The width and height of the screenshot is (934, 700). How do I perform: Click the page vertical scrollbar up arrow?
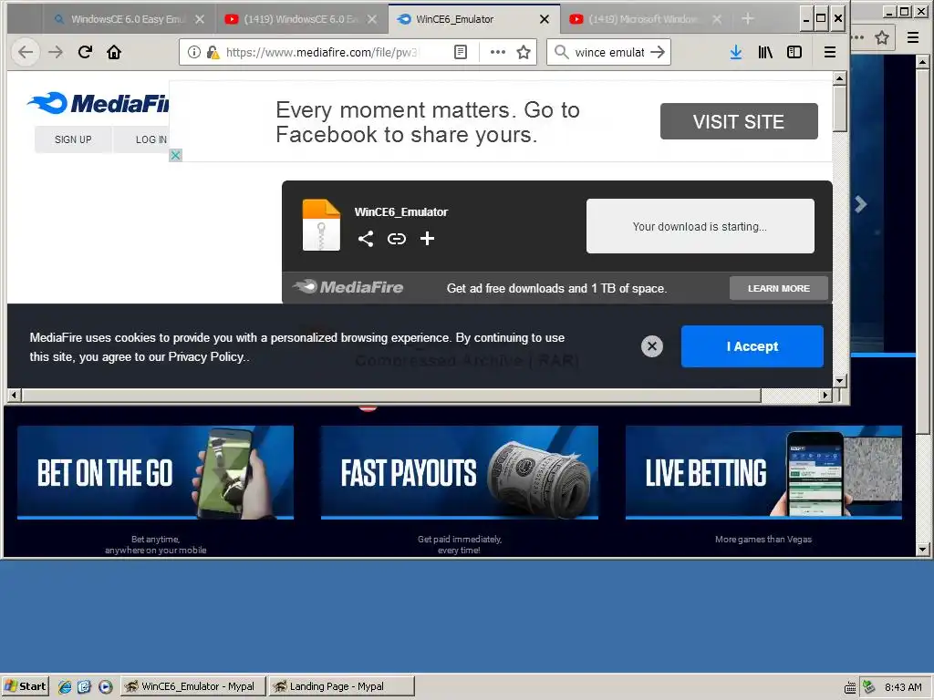click(840, 78)
